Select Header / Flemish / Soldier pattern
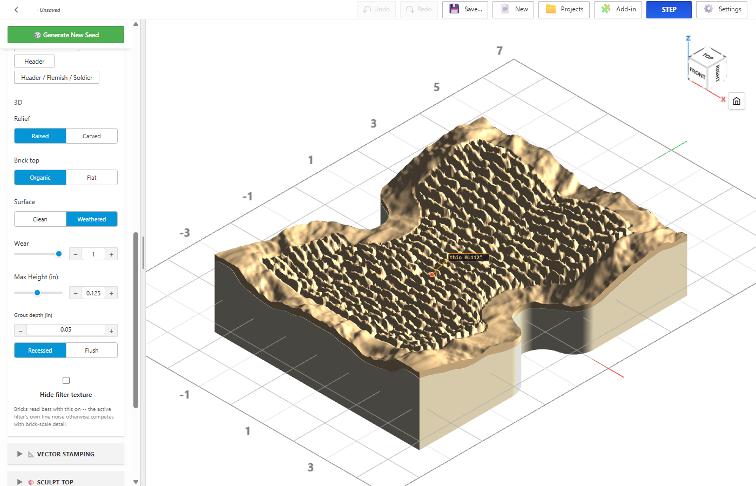This screenshot has width=756, height=486. (57, 78)
